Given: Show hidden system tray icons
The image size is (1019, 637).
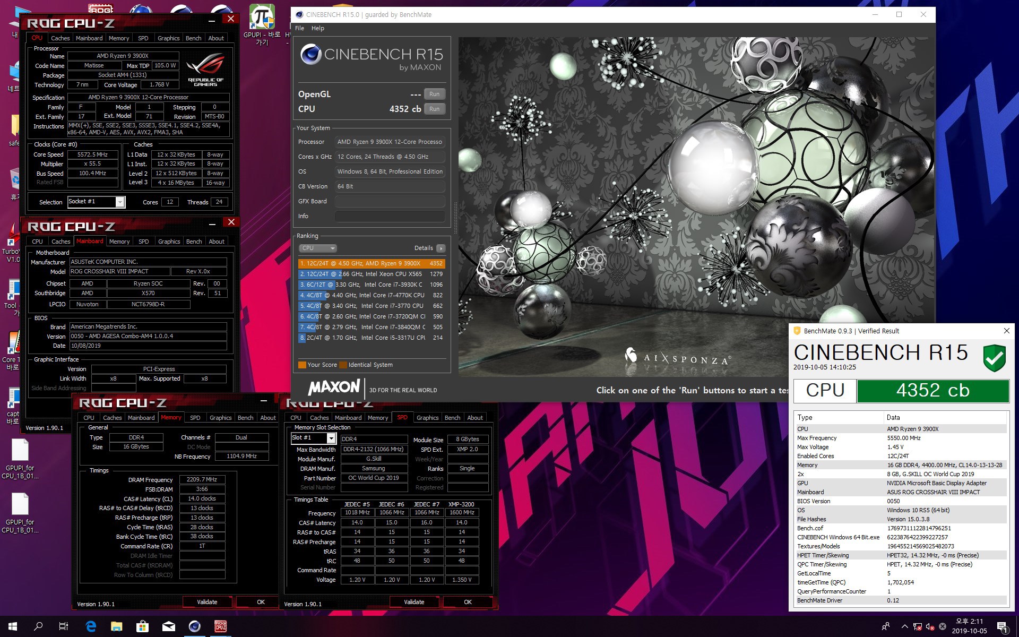Looking at the screenshot, I should (x=904, y=626).
